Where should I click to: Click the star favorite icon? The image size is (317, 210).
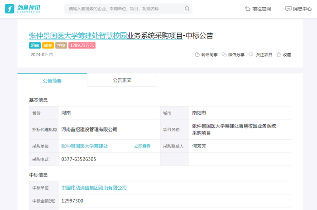(279, 55)
